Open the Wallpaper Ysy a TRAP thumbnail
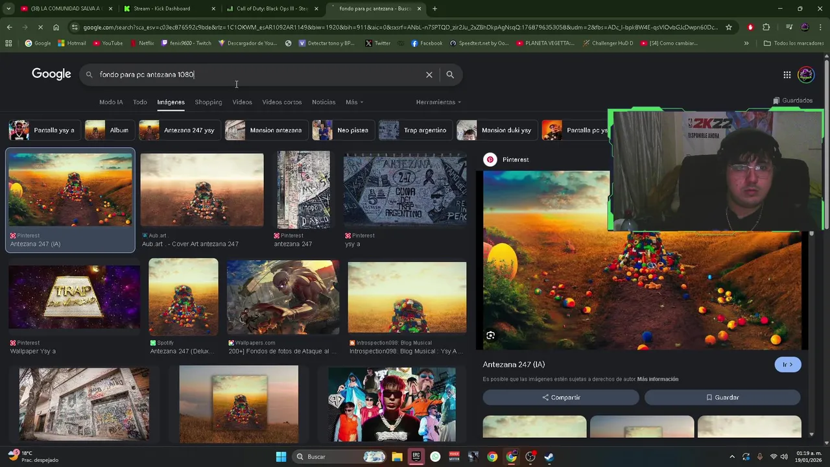830x467 pixels. point(74,297)
